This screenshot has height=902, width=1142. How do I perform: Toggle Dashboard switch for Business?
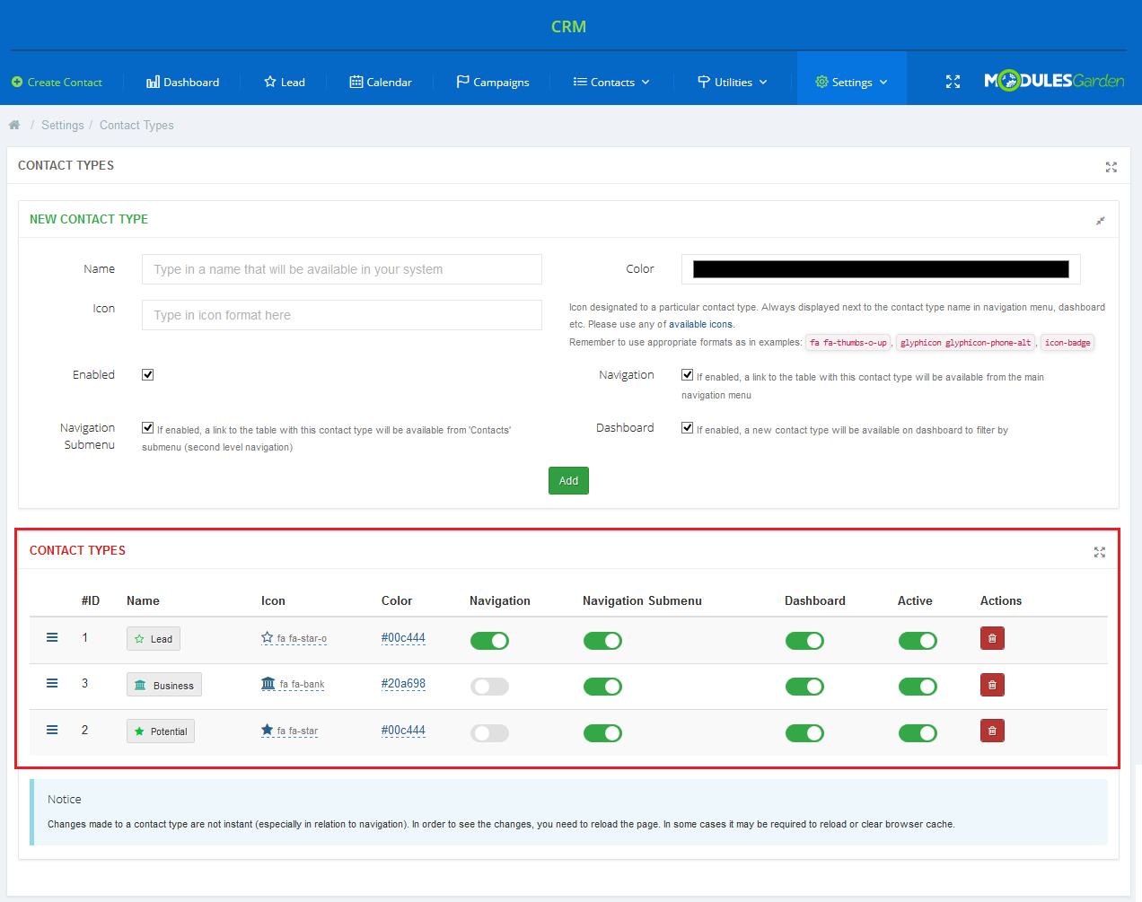click(804, 687)
